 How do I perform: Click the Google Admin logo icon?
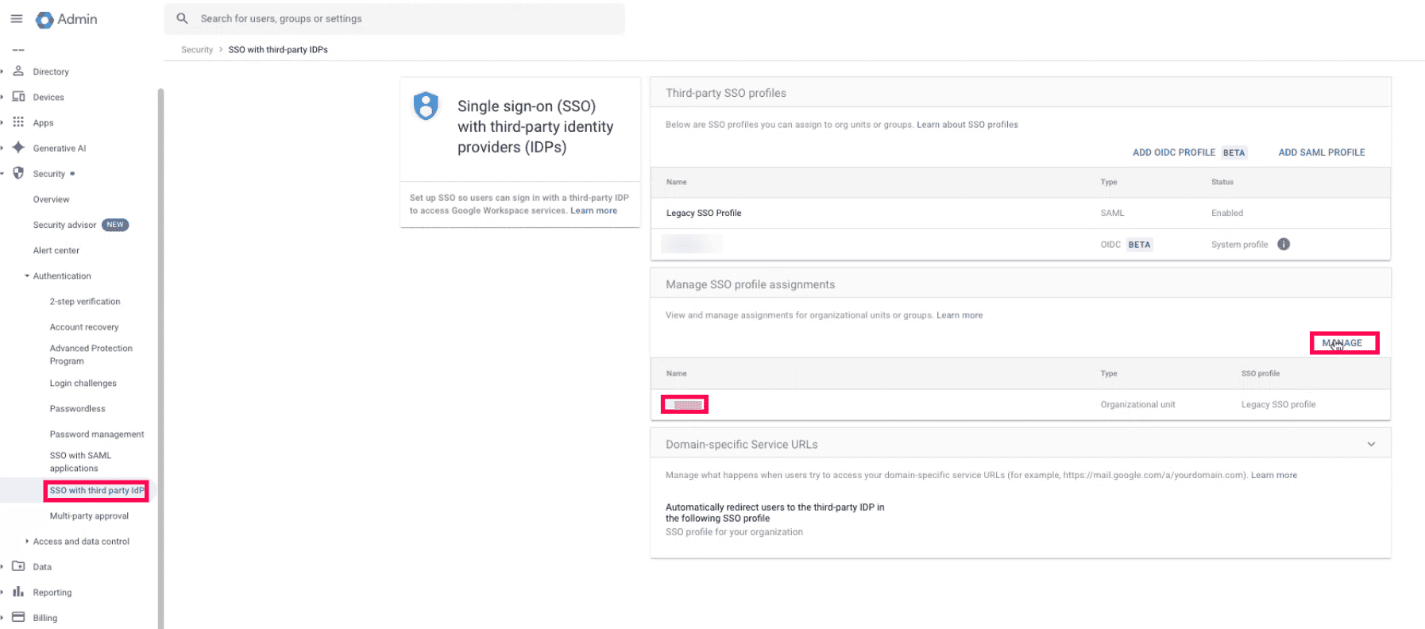click(44, 19)
